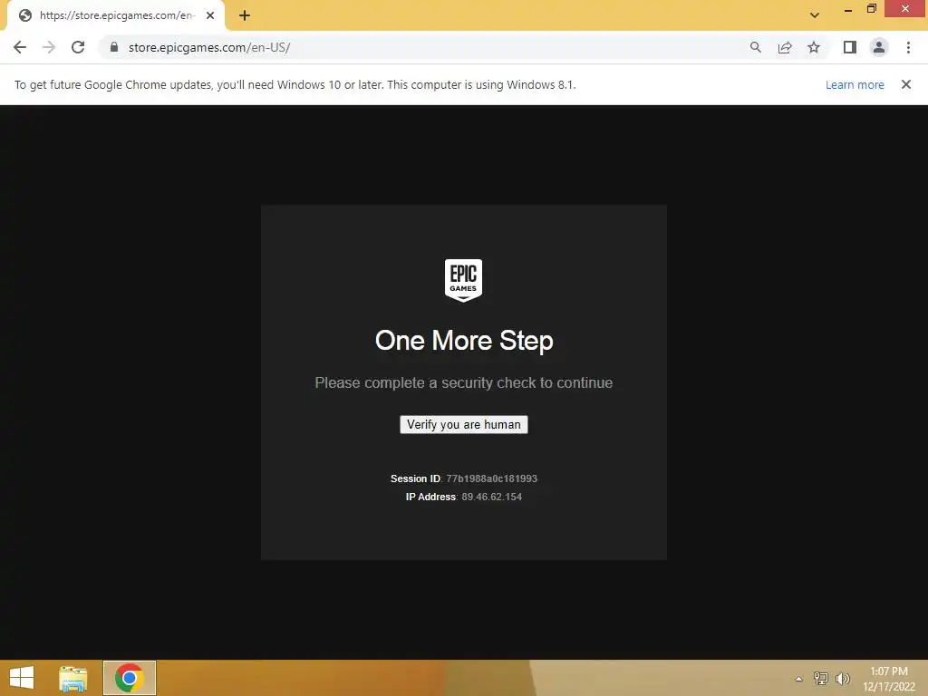Open the Learn more link in update notice
This screenshot has width=928, height=696.
[x=855, y=84]
